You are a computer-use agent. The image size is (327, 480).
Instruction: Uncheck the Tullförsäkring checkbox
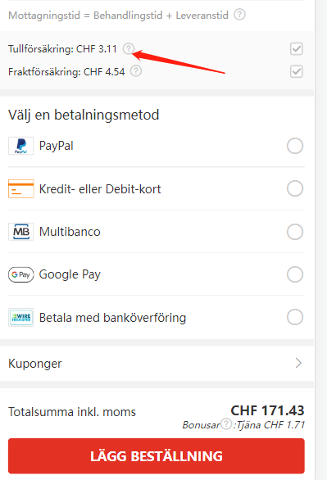[x=297, y=48]
